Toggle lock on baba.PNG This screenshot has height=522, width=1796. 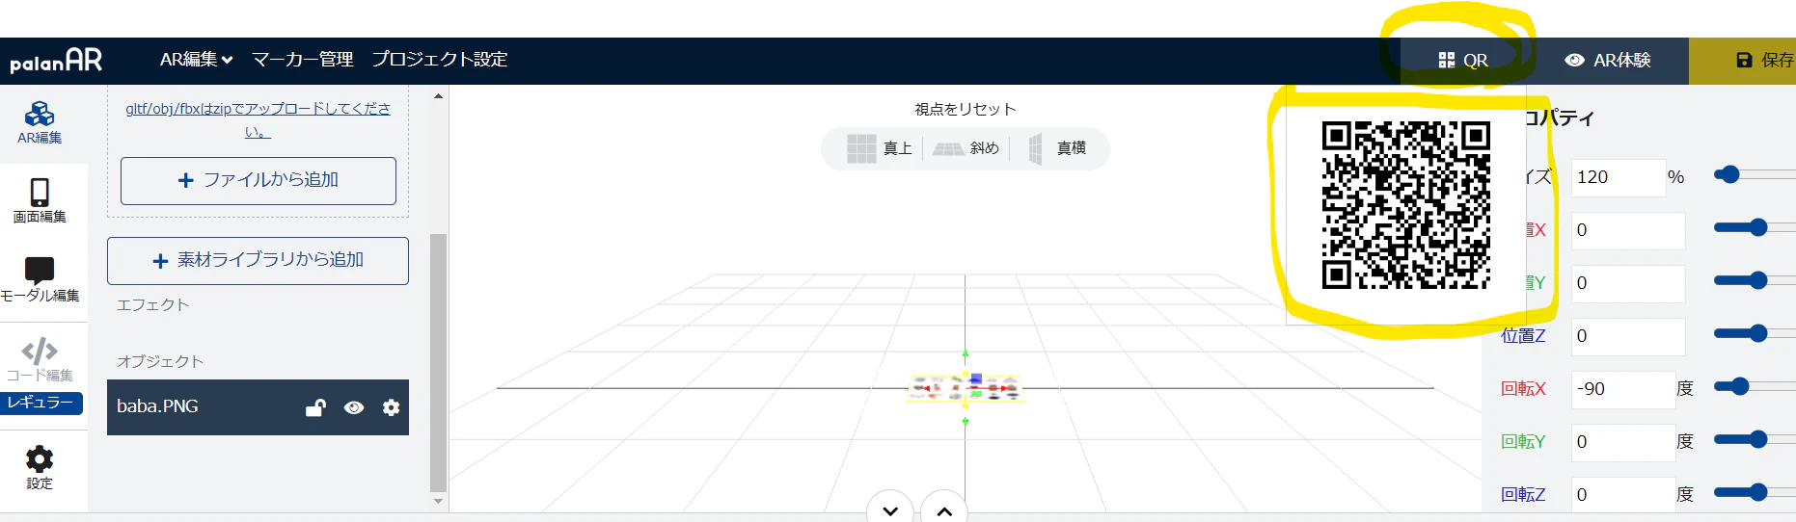pyautogui.click(x=315, y=407)
